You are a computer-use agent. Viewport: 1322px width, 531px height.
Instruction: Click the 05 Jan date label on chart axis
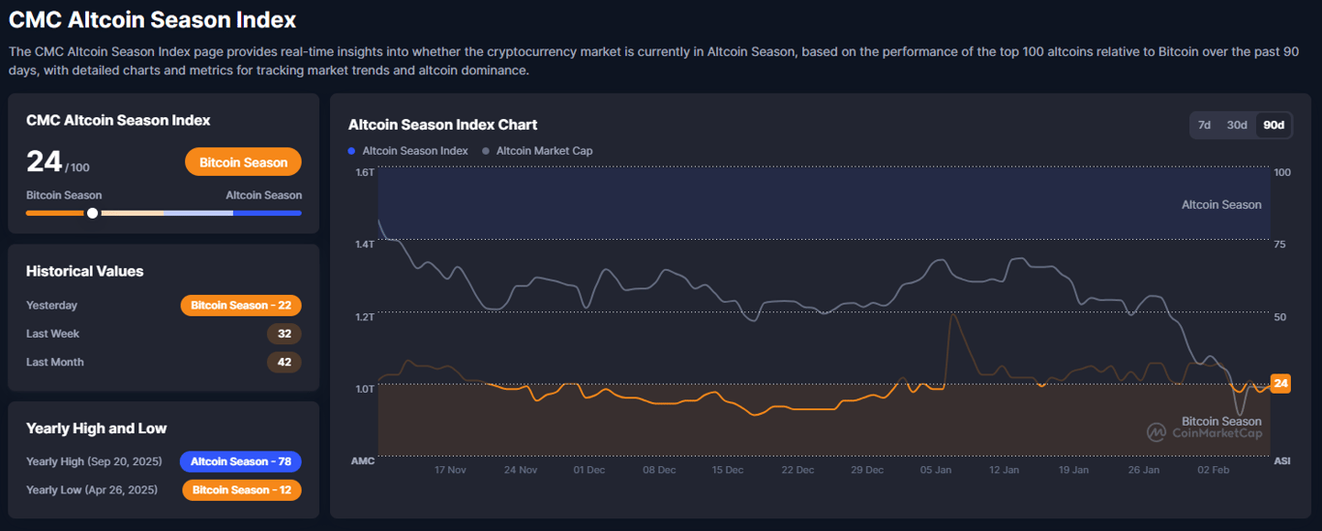[936, 470]
